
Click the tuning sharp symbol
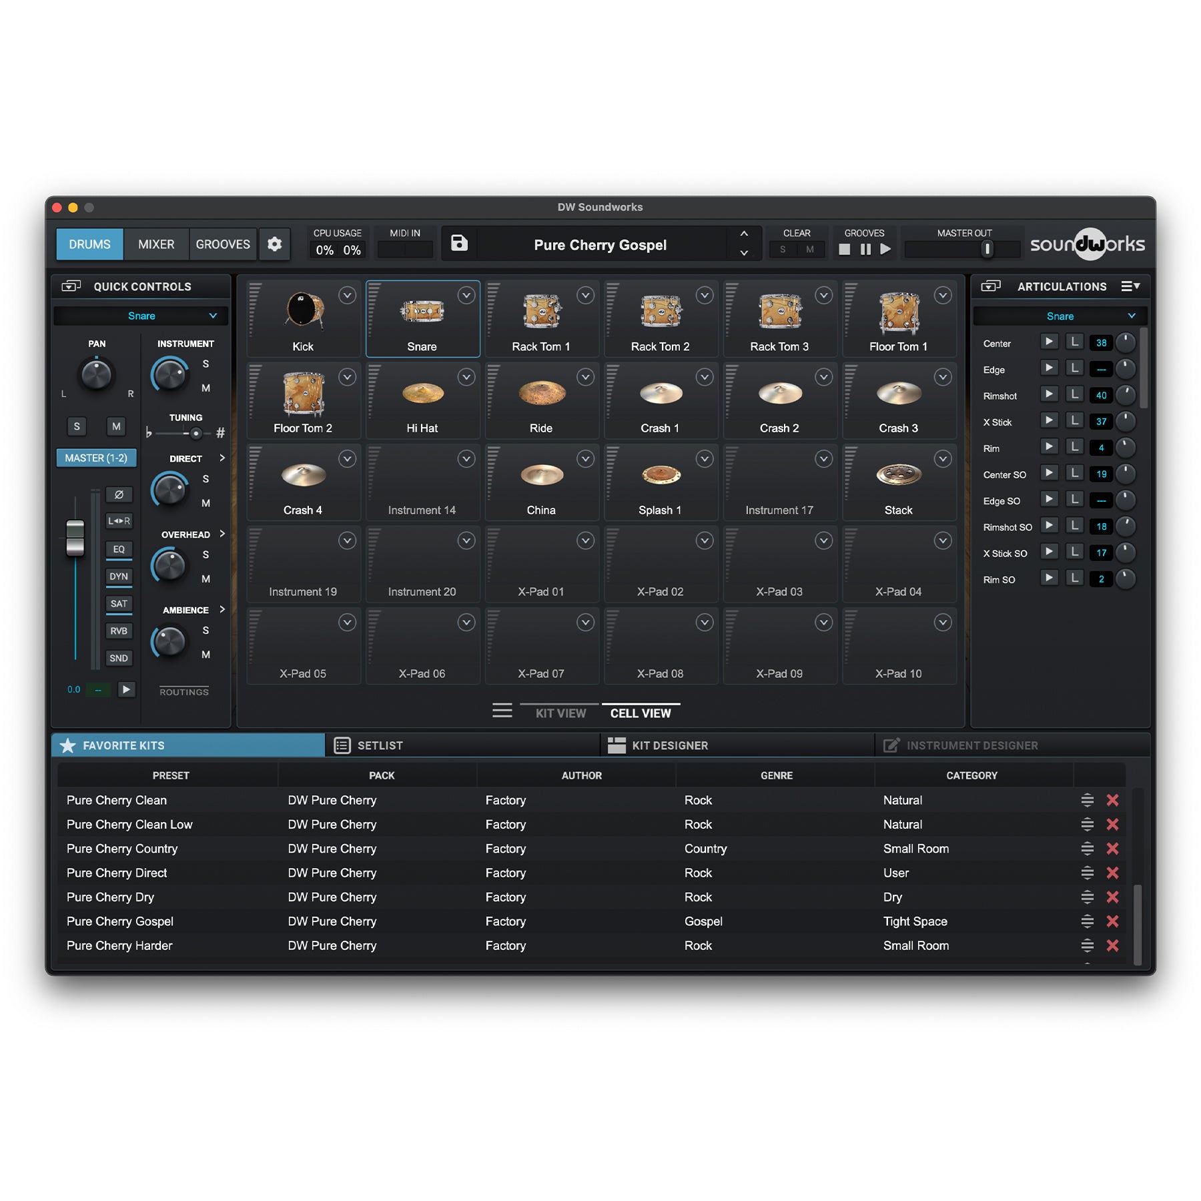[220, 433]
